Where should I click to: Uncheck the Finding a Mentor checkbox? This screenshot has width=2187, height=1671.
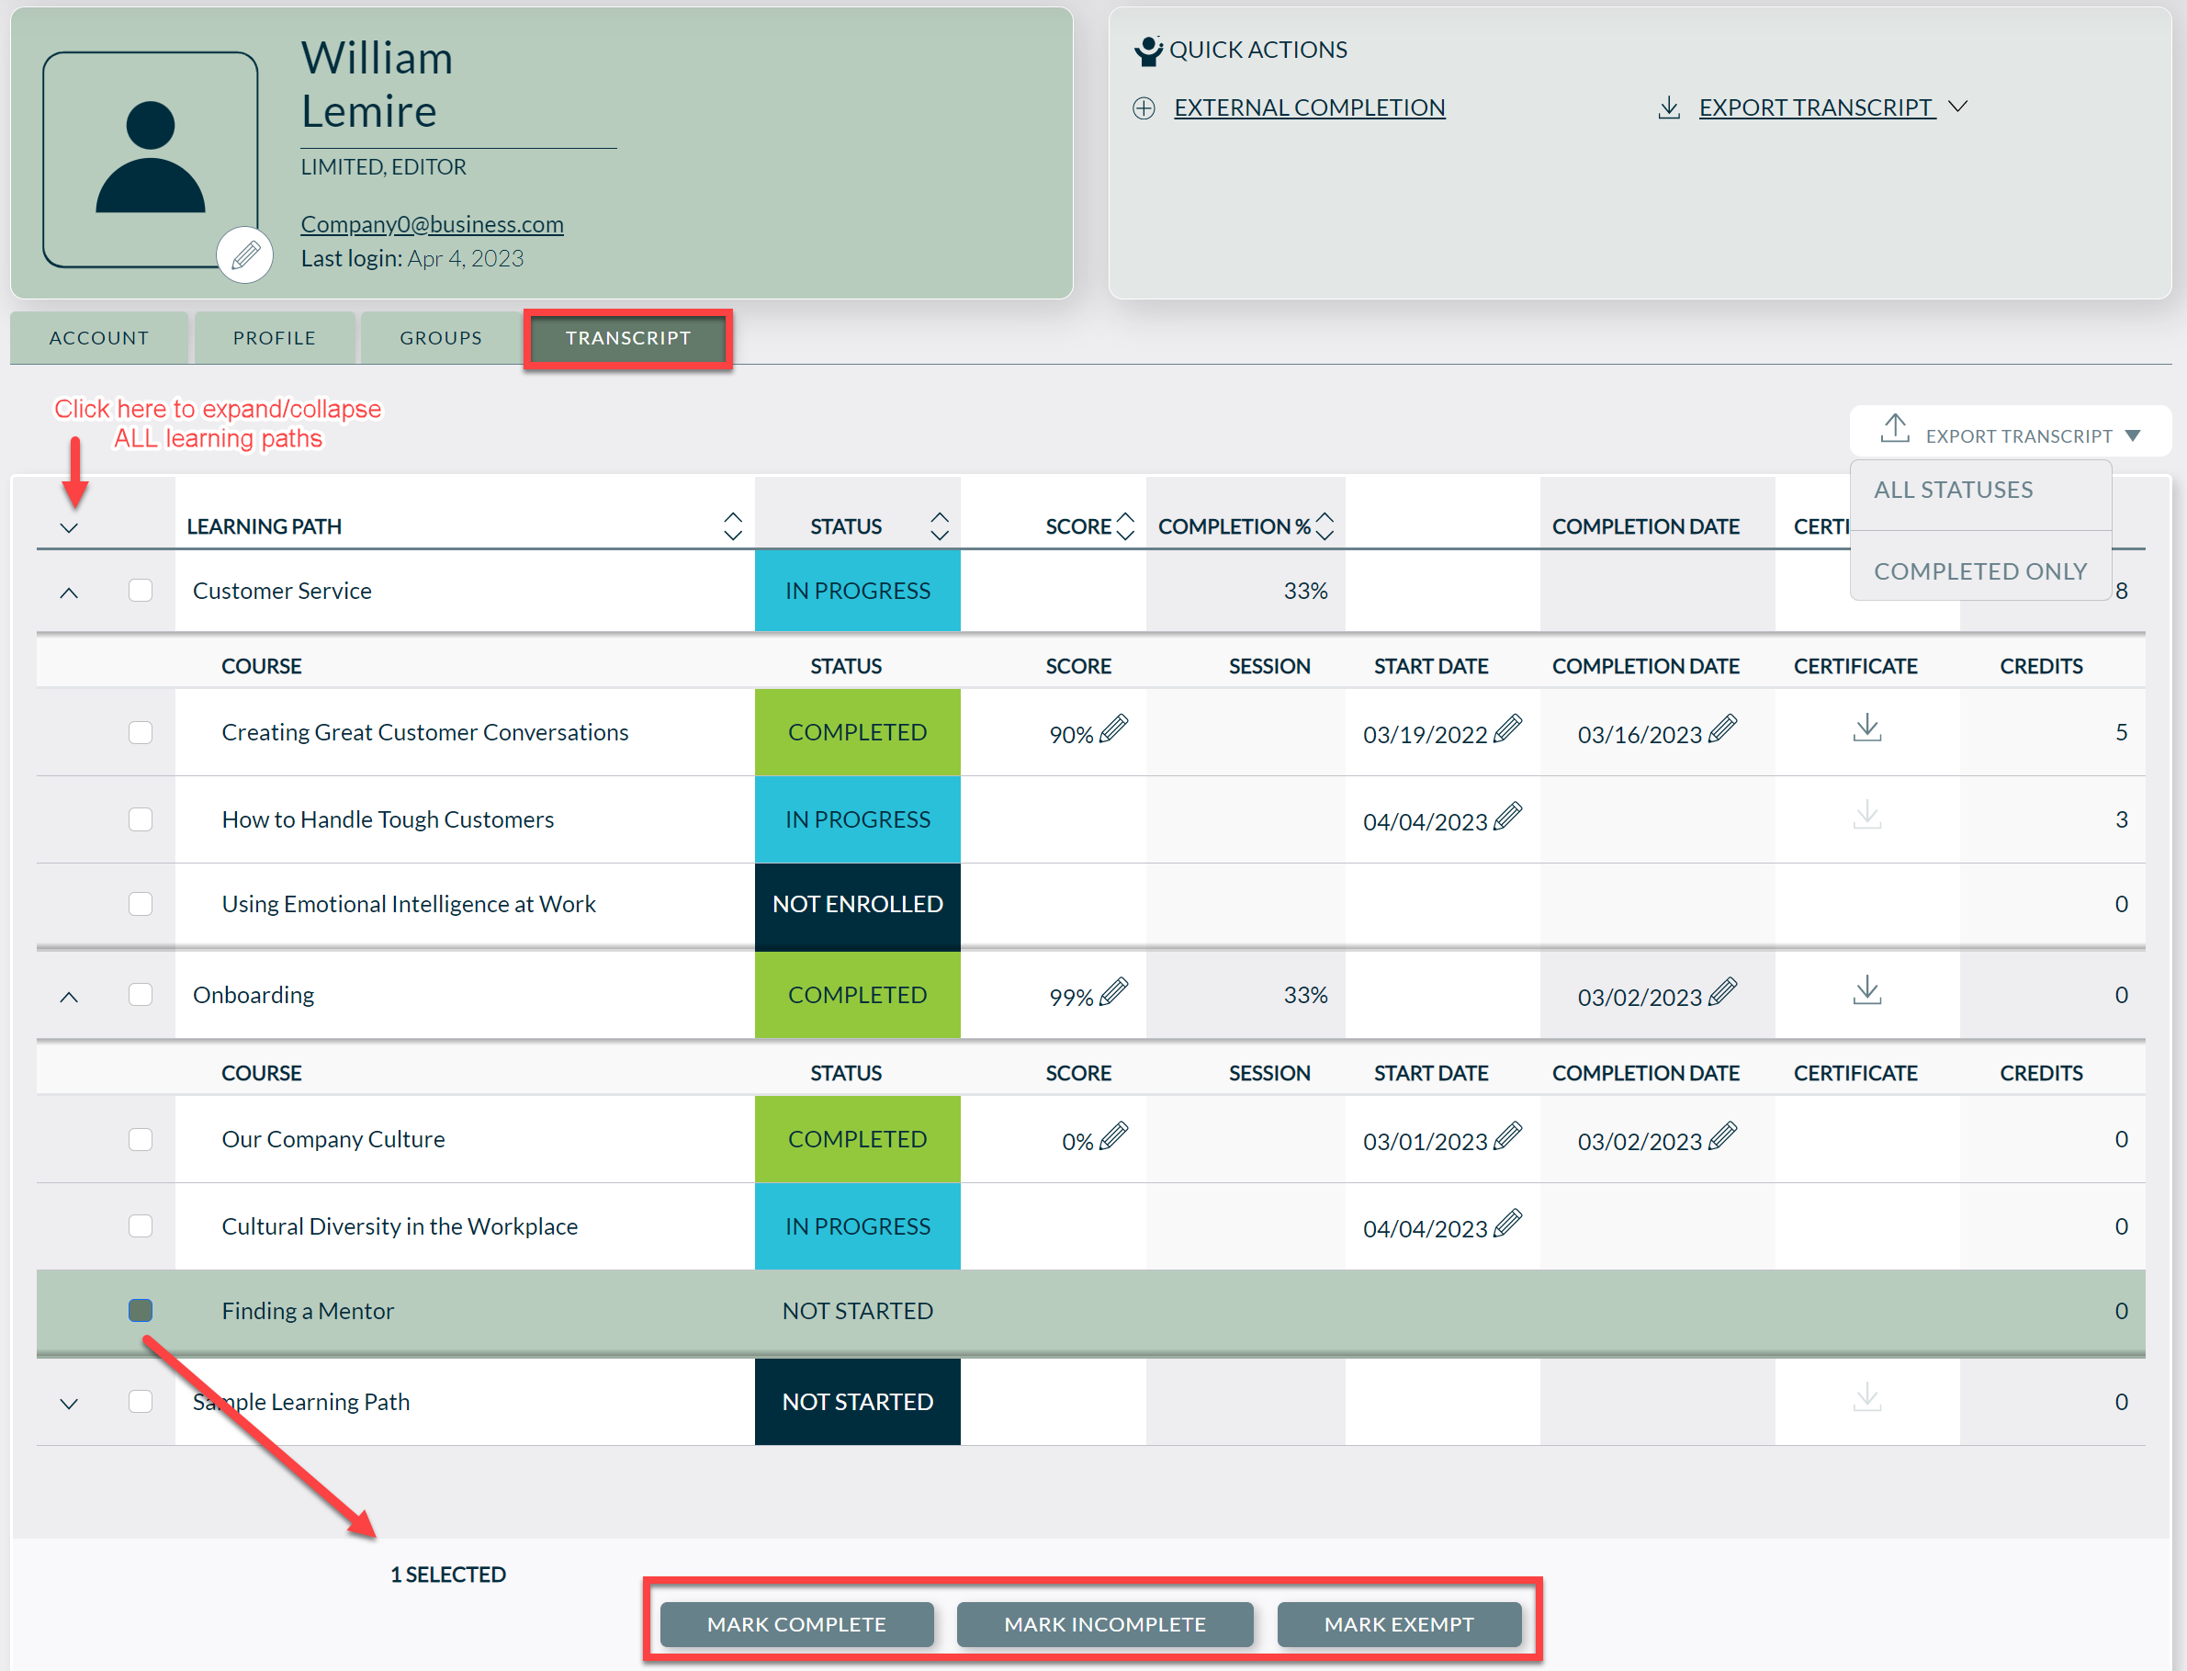click(x=141, y=1311)
